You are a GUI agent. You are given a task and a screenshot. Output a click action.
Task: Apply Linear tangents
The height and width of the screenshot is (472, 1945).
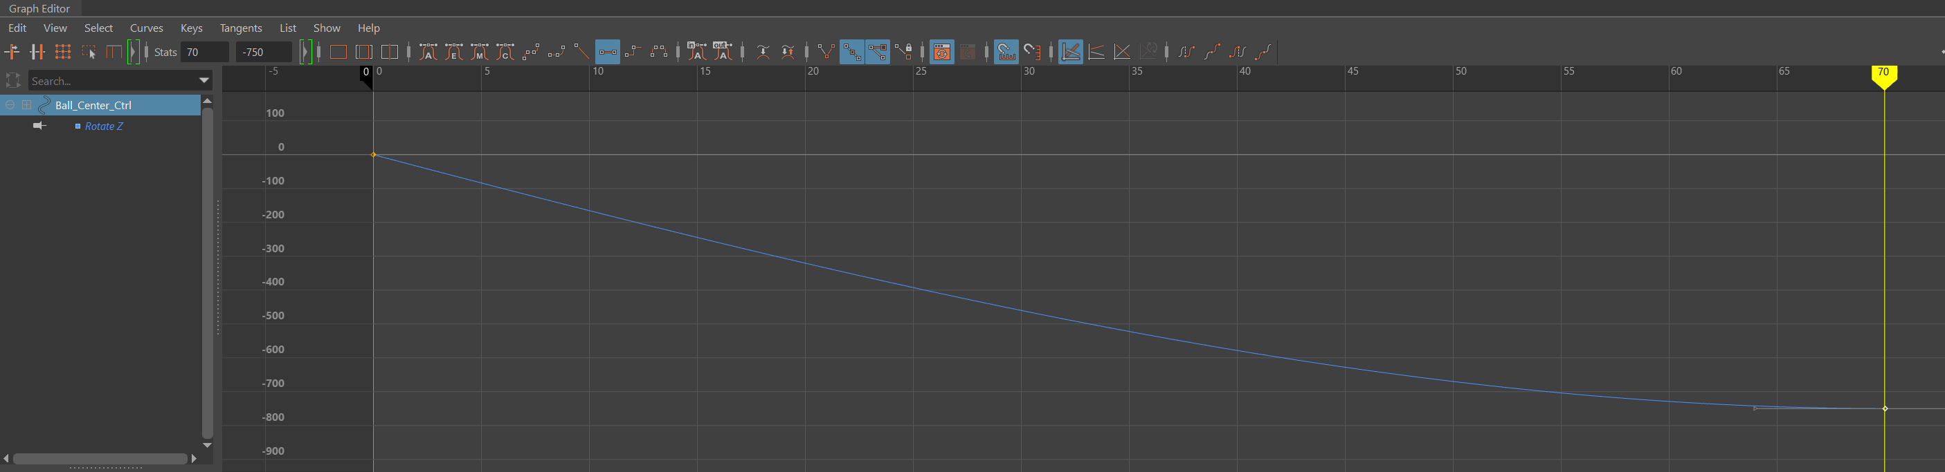[x=581, y=52]
